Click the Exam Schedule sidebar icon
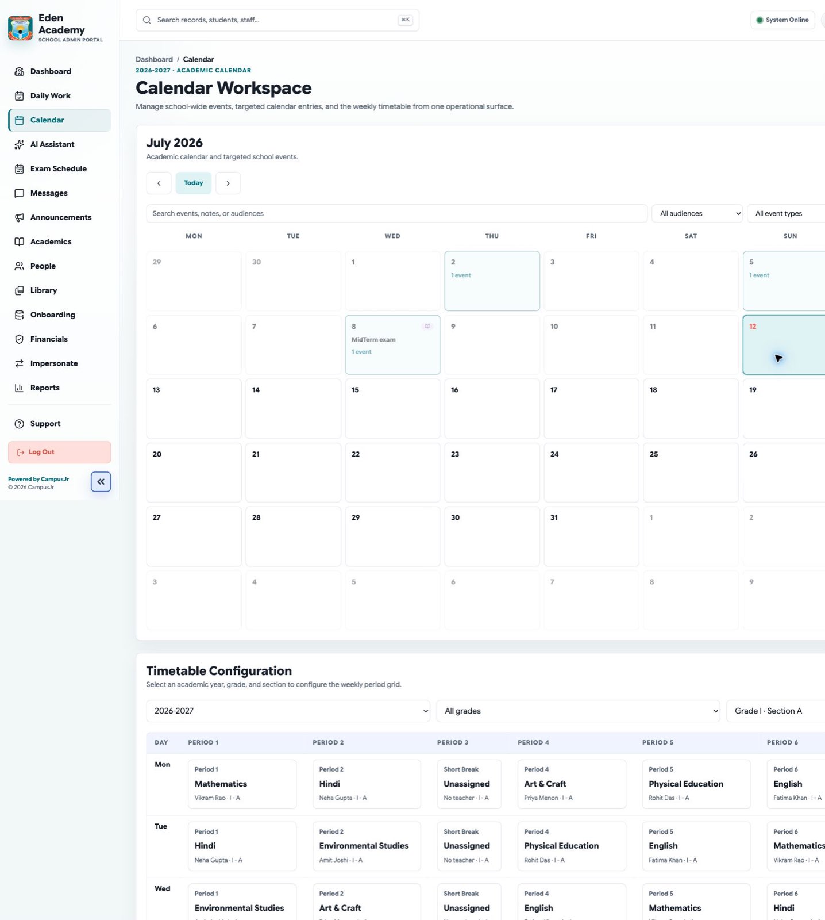825x920 pixels. pos(19,169)
